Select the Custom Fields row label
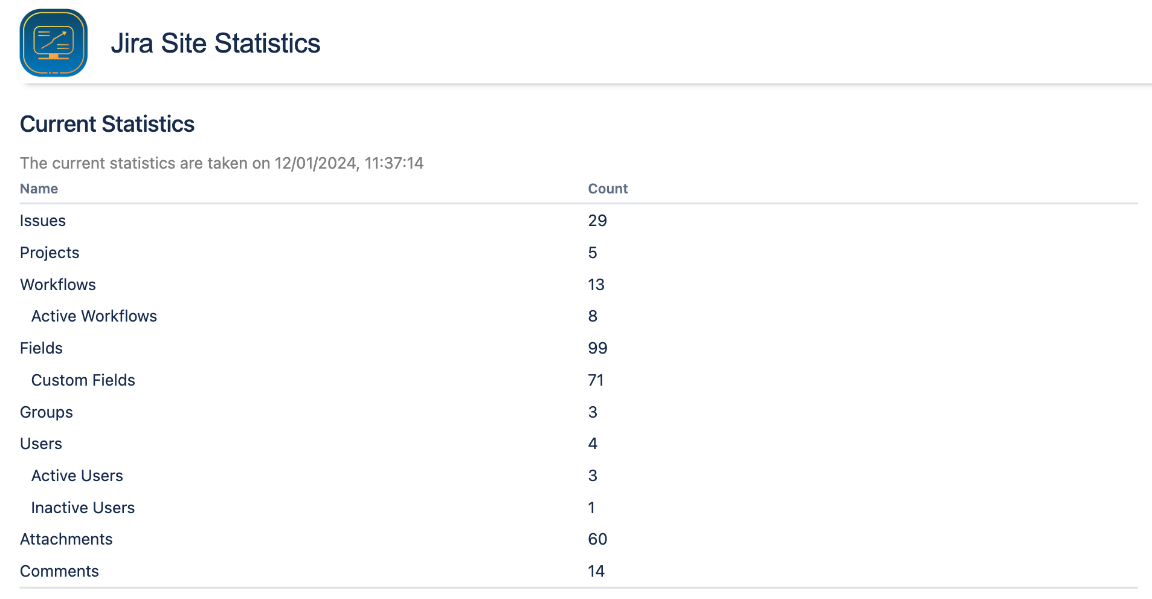This screenshot has height=599, width=1152. (83, 380)
